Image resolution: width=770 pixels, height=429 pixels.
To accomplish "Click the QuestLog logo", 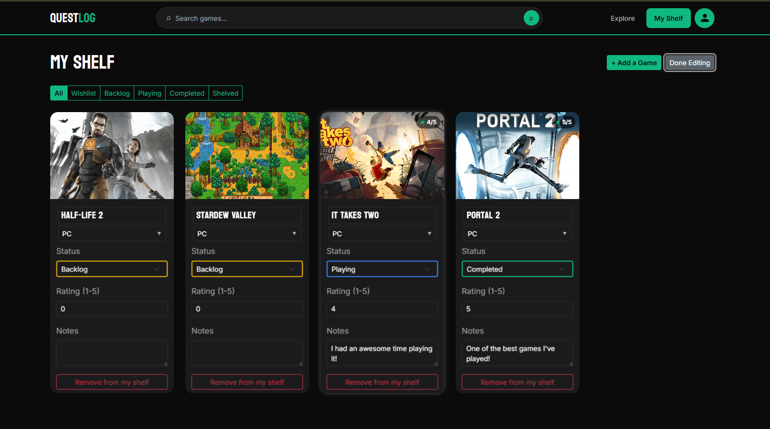I will pos(73,18).
